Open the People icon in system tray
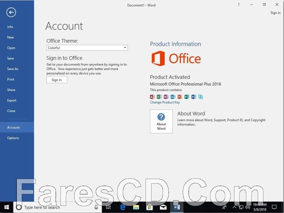The width and height of the screenshot is (284, 213). (x=224, y=207)
